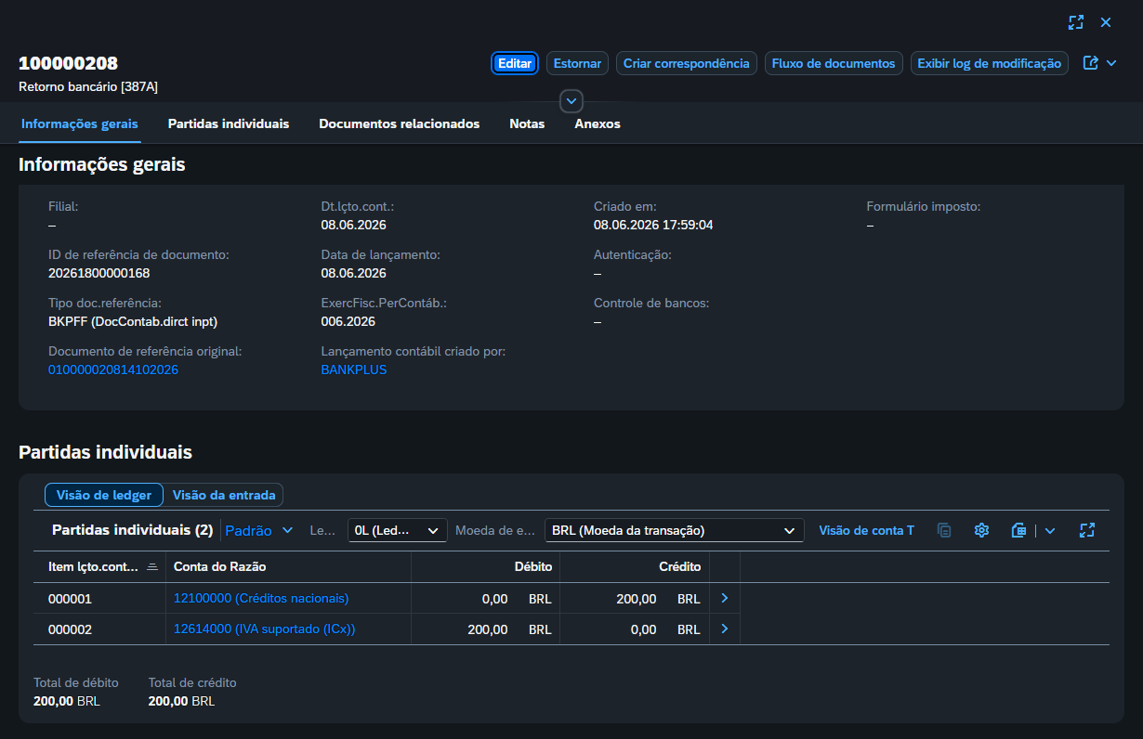This screenshot has width=1143, height=739.
Task: Open Fluxo de documentos
Action: point(834,63)
